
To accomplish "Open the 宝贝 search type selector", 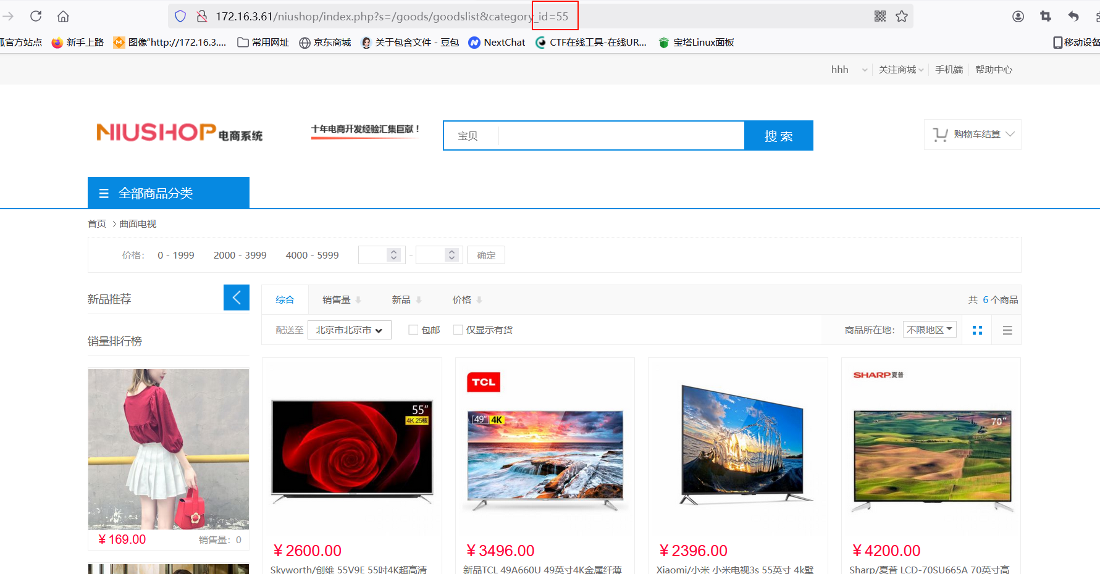I will tap(468, 136).
